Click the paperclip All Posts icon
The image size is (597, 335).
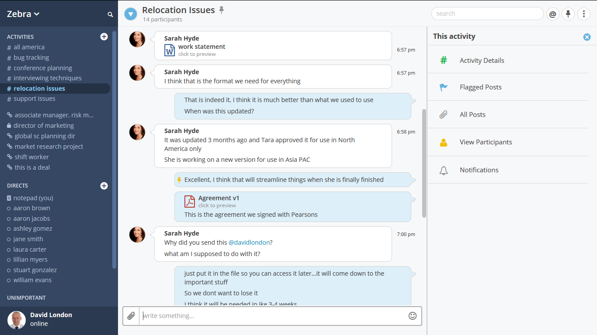pyautogui.click(x=444, y=115)
